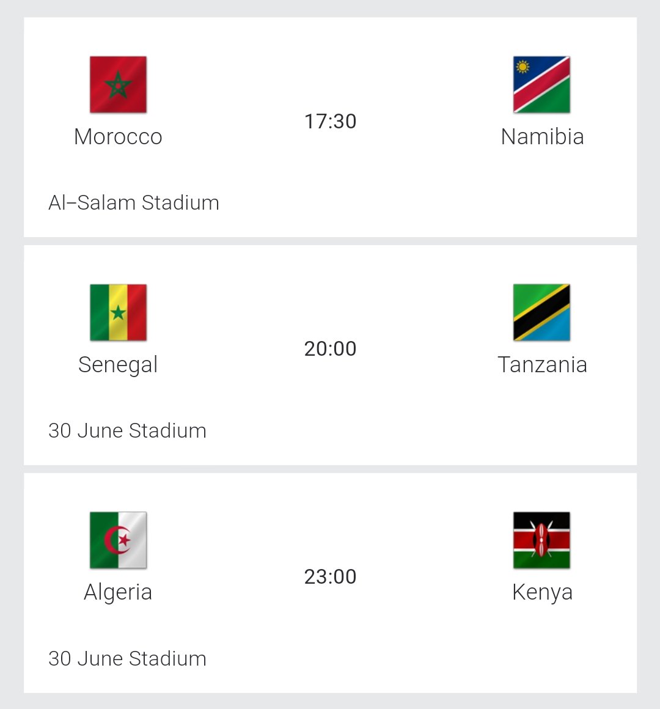Open the Tanzania team name

[x=542, y=365]
